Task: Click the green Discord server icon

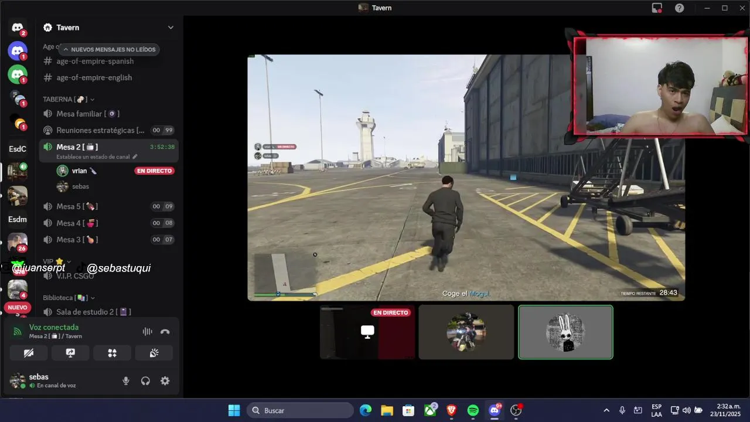Action: (x=18, y=74)
